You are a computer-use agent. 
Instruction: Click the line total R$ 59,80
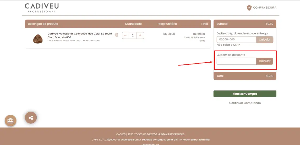199,34
